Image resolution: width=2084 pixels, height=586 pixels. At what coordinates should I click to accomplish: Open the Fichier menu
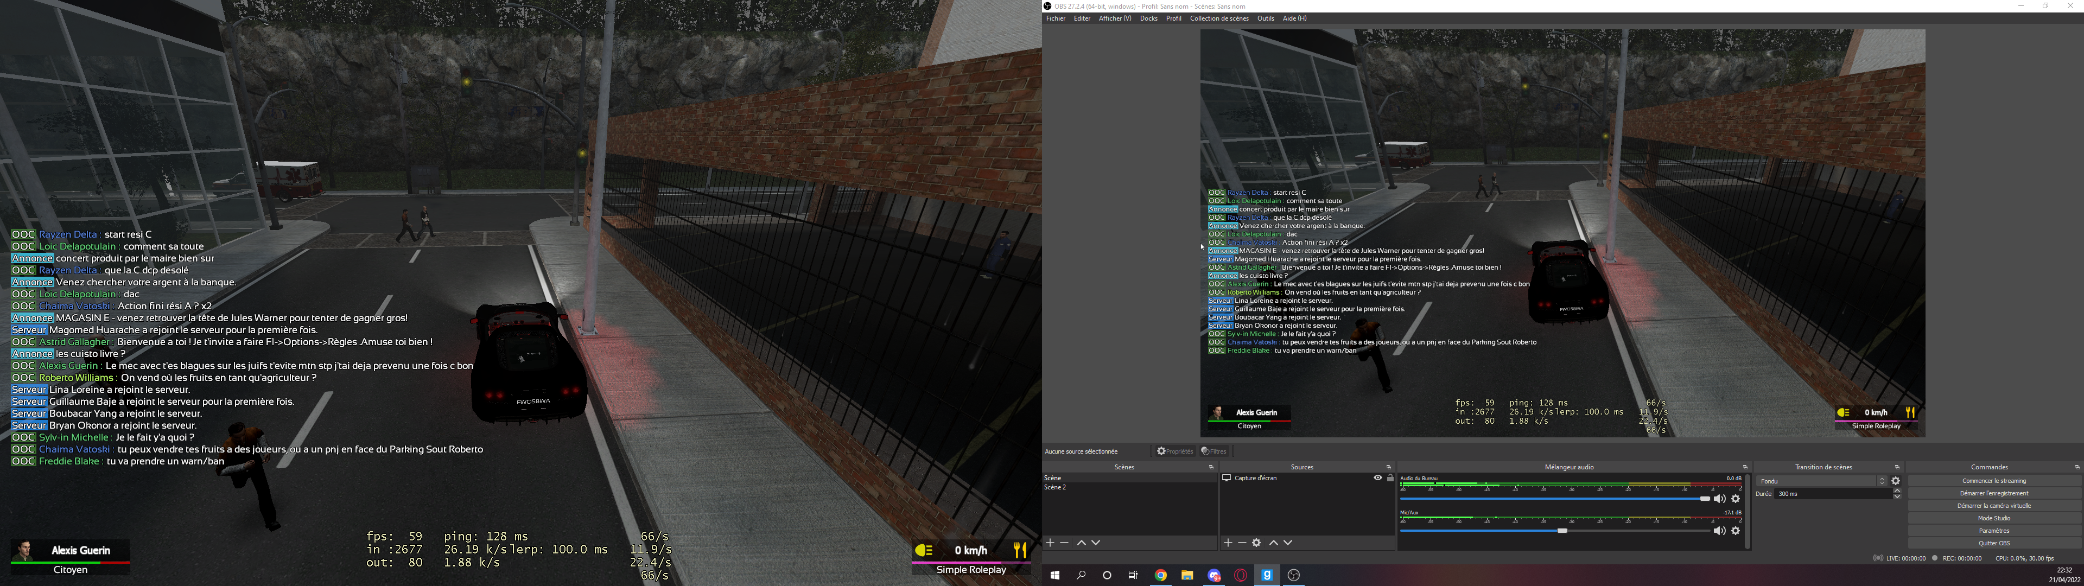click(1056, 18)
